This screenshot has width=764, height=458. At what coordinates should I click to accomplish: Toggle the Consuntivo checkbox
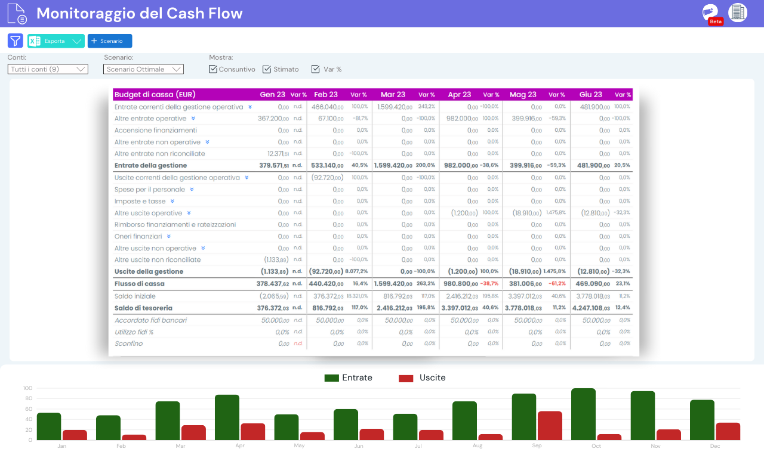(x=213, y=69)
